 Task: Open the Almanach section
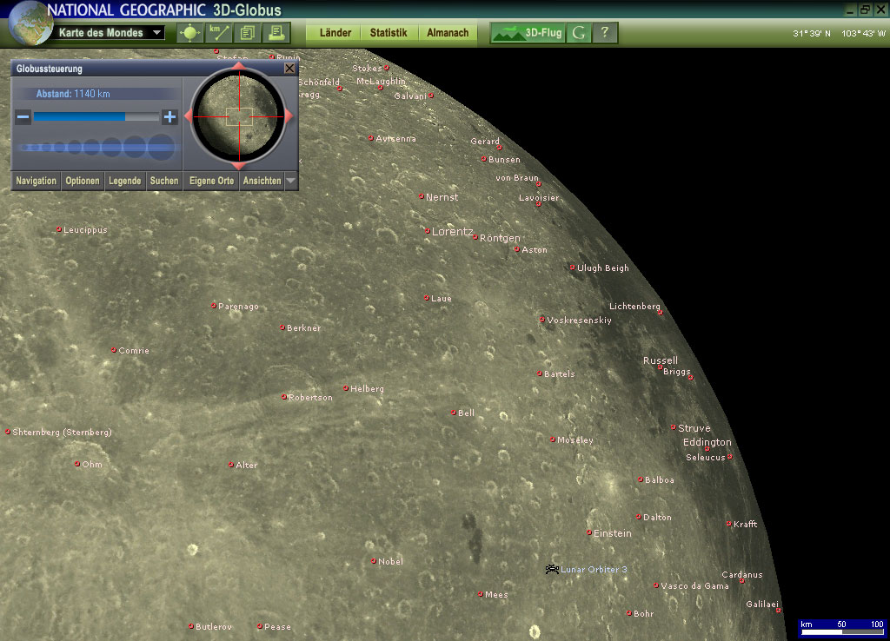448,33
